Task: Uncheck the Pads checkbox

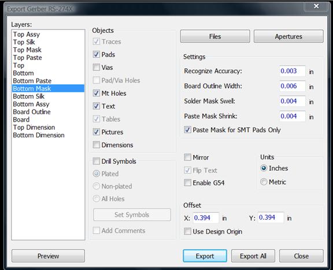Action: pyautogui.click(x=97, y=54)
